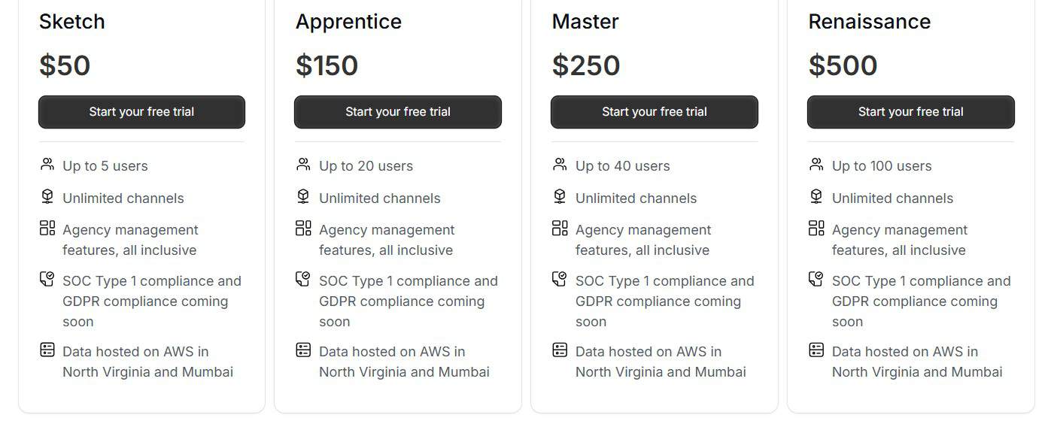The image size is (1057, 427).
Task: Click channels icon in Apprentice plan
Action: [303, 197]
